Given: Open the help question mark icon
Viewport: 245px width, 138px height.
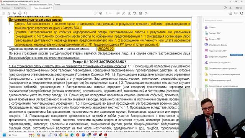Looking at the screenshot, I should pos(225,8).
